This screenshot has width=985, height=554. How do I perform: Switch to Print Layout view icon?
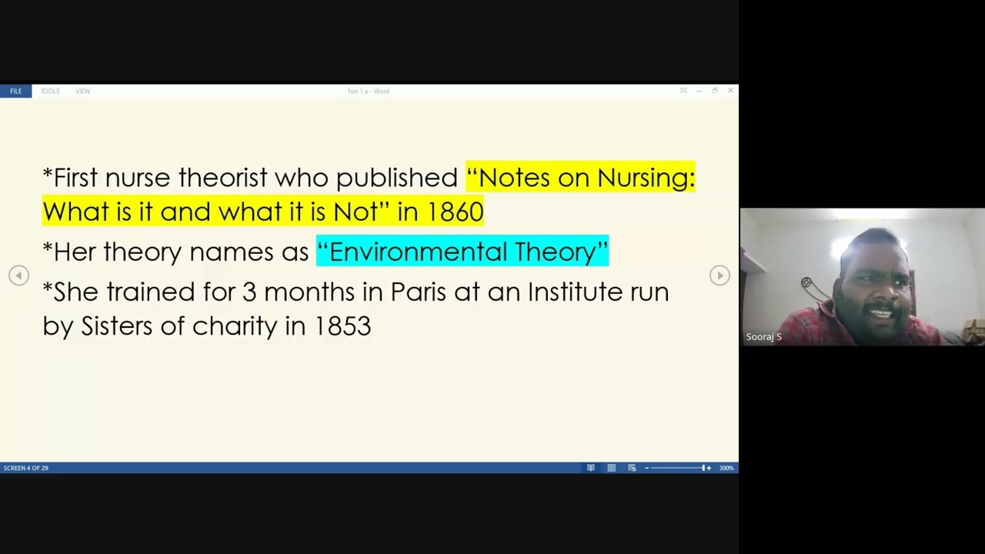(611, 468)
